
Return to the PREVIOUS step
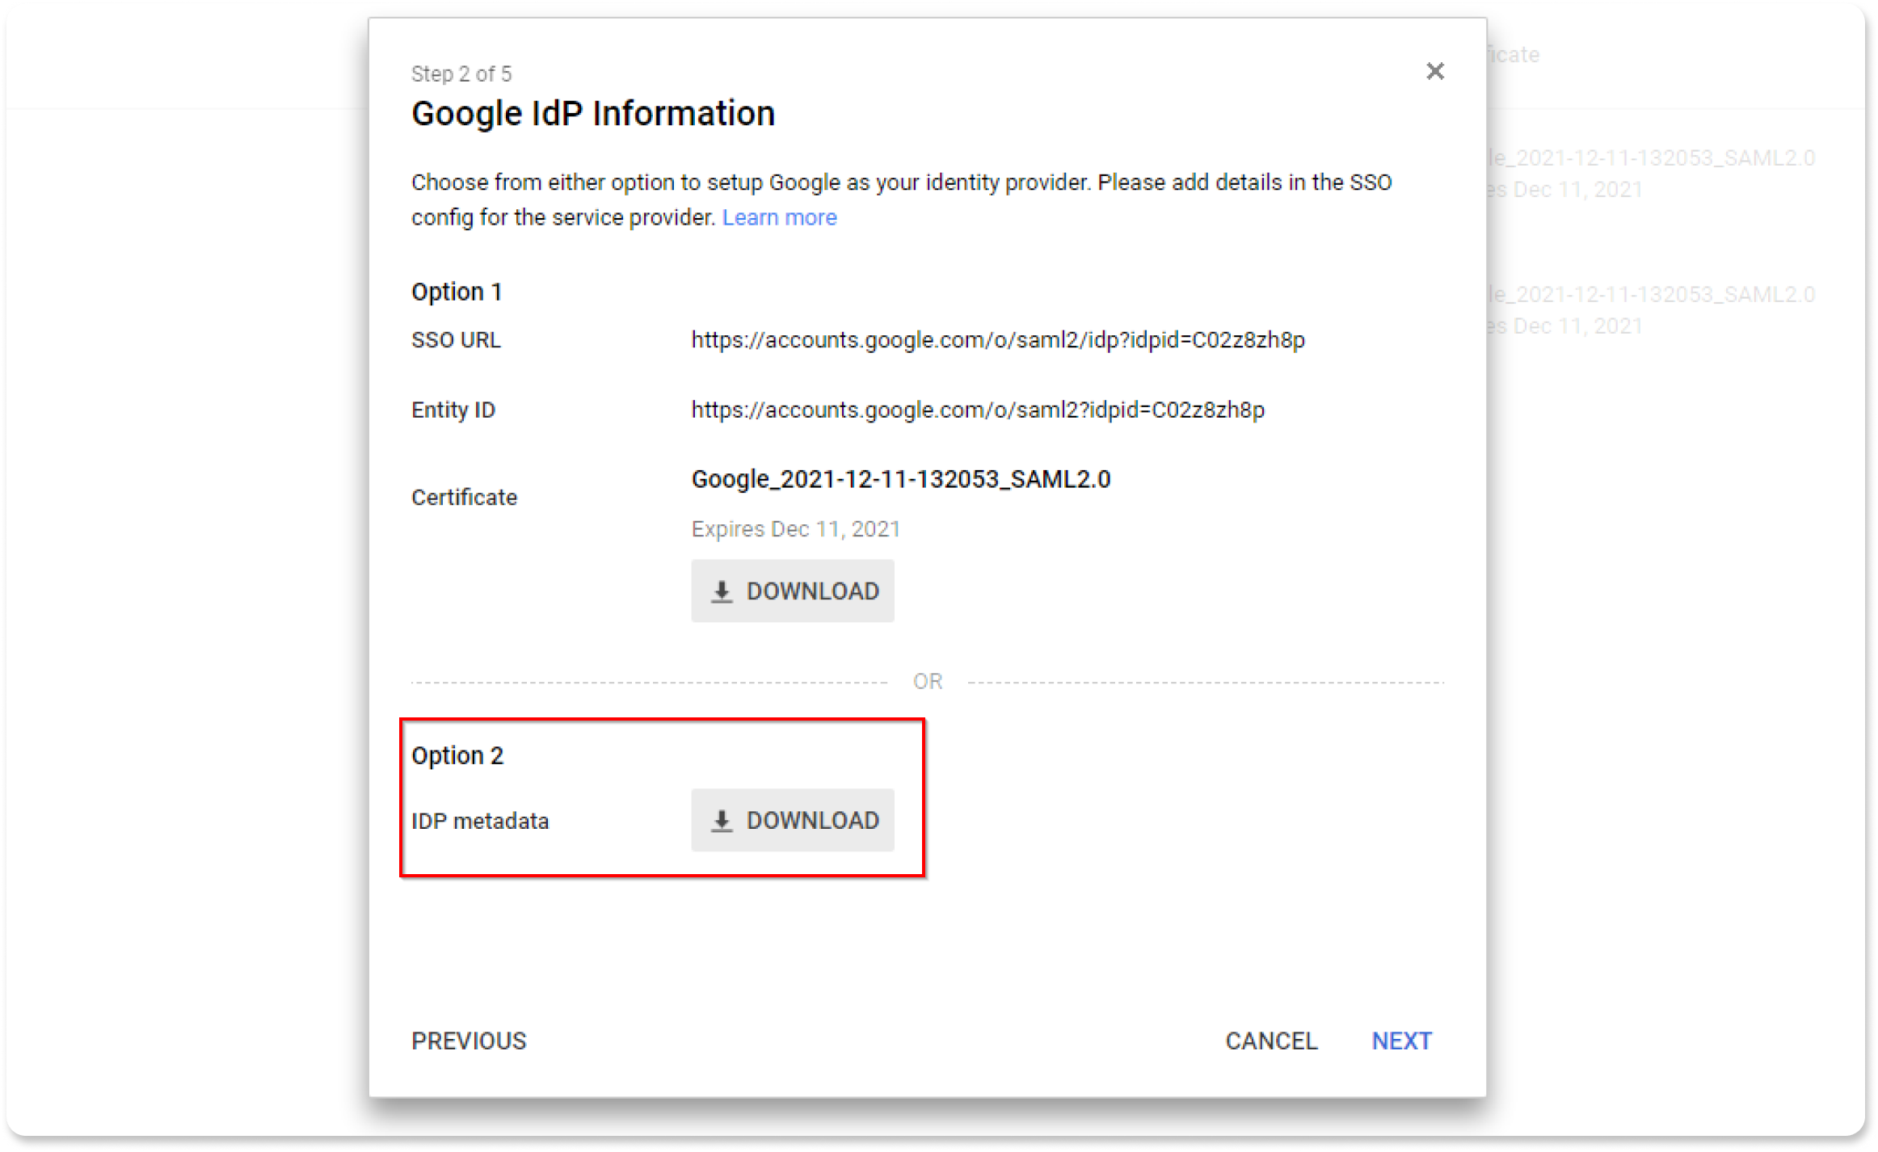[469, 1041]
